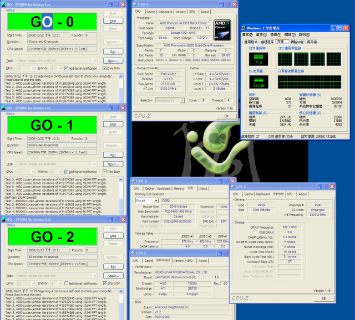Click the SP2004 GO-1 window title icon
The width and height of the screenshot is (355, 320).
tap(4, 108)
